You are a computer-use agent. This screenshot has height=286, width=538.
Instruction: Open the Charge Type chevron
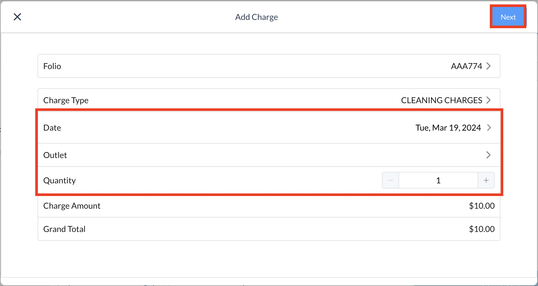[489, 100]
